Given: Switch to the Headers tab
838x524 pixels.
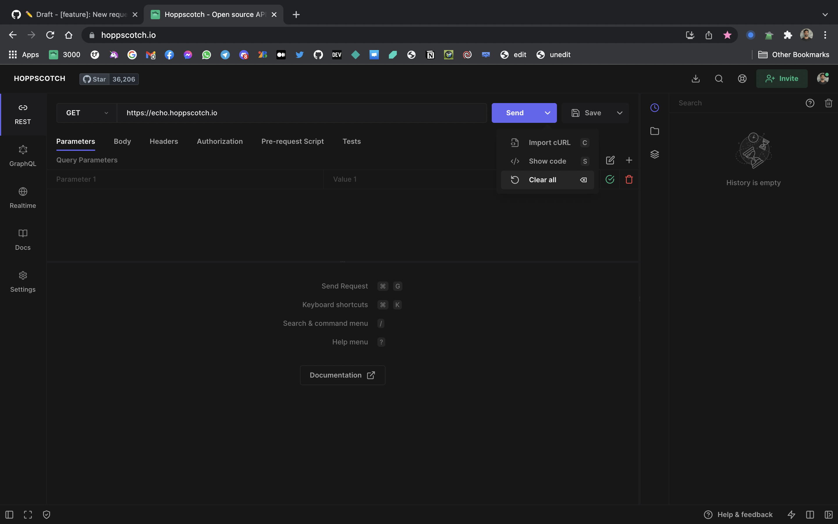Looking at the screenshot, I should [164, 141].
